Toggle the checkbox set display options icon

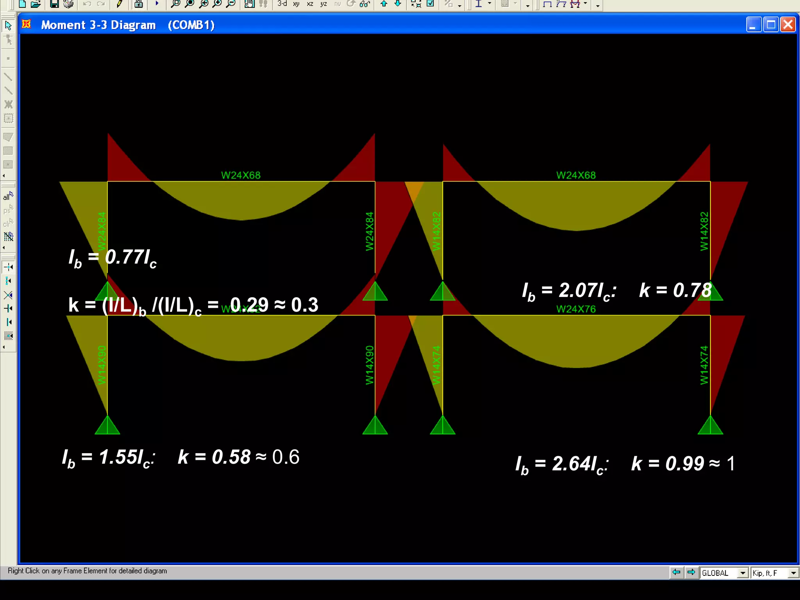click(x=430, y=4)
